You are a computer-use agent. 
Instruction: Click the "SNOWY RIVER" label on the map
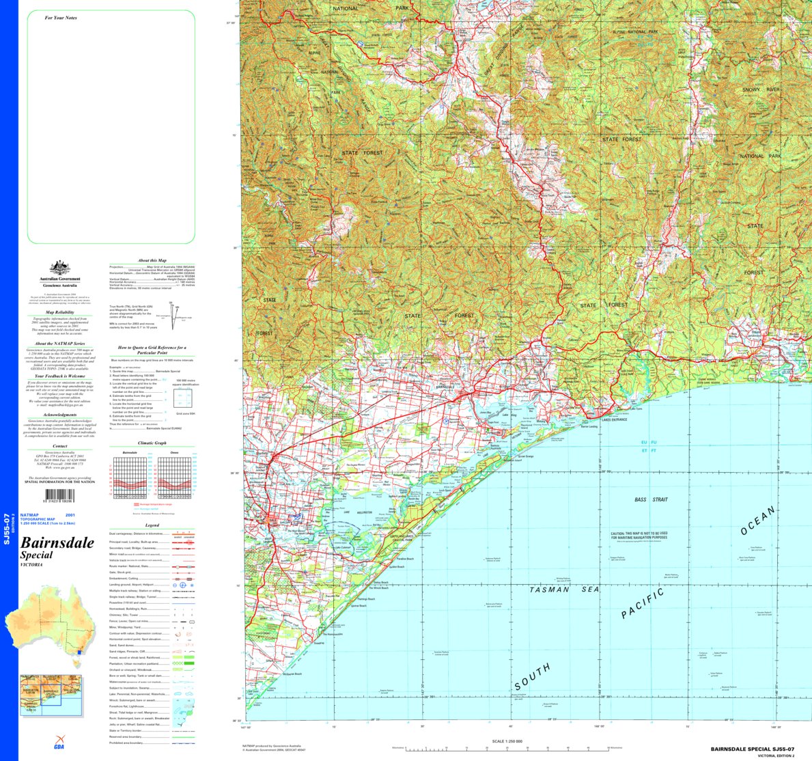tap(761, 89)
